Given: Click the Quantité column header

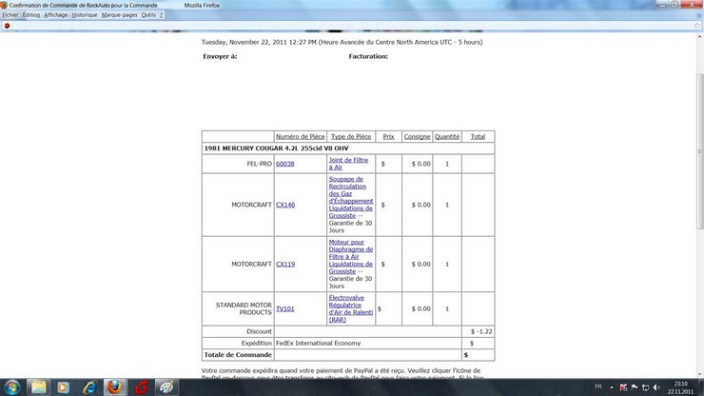Looking at the screenshot, I should 447,137.
